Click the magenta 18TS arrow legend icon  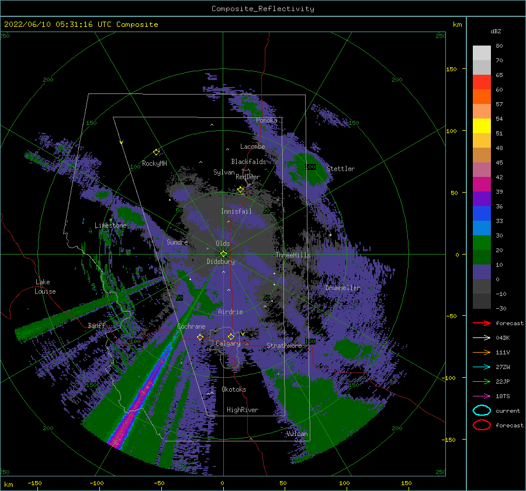[x=482, y=396]
